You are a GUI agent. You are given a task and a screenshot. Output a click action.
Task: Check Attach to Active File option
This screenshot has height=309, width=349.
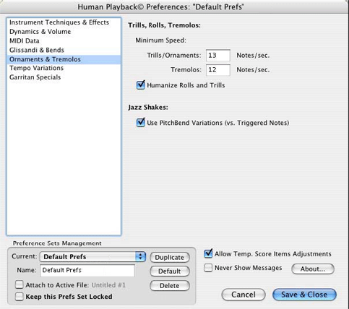[19, 284]
